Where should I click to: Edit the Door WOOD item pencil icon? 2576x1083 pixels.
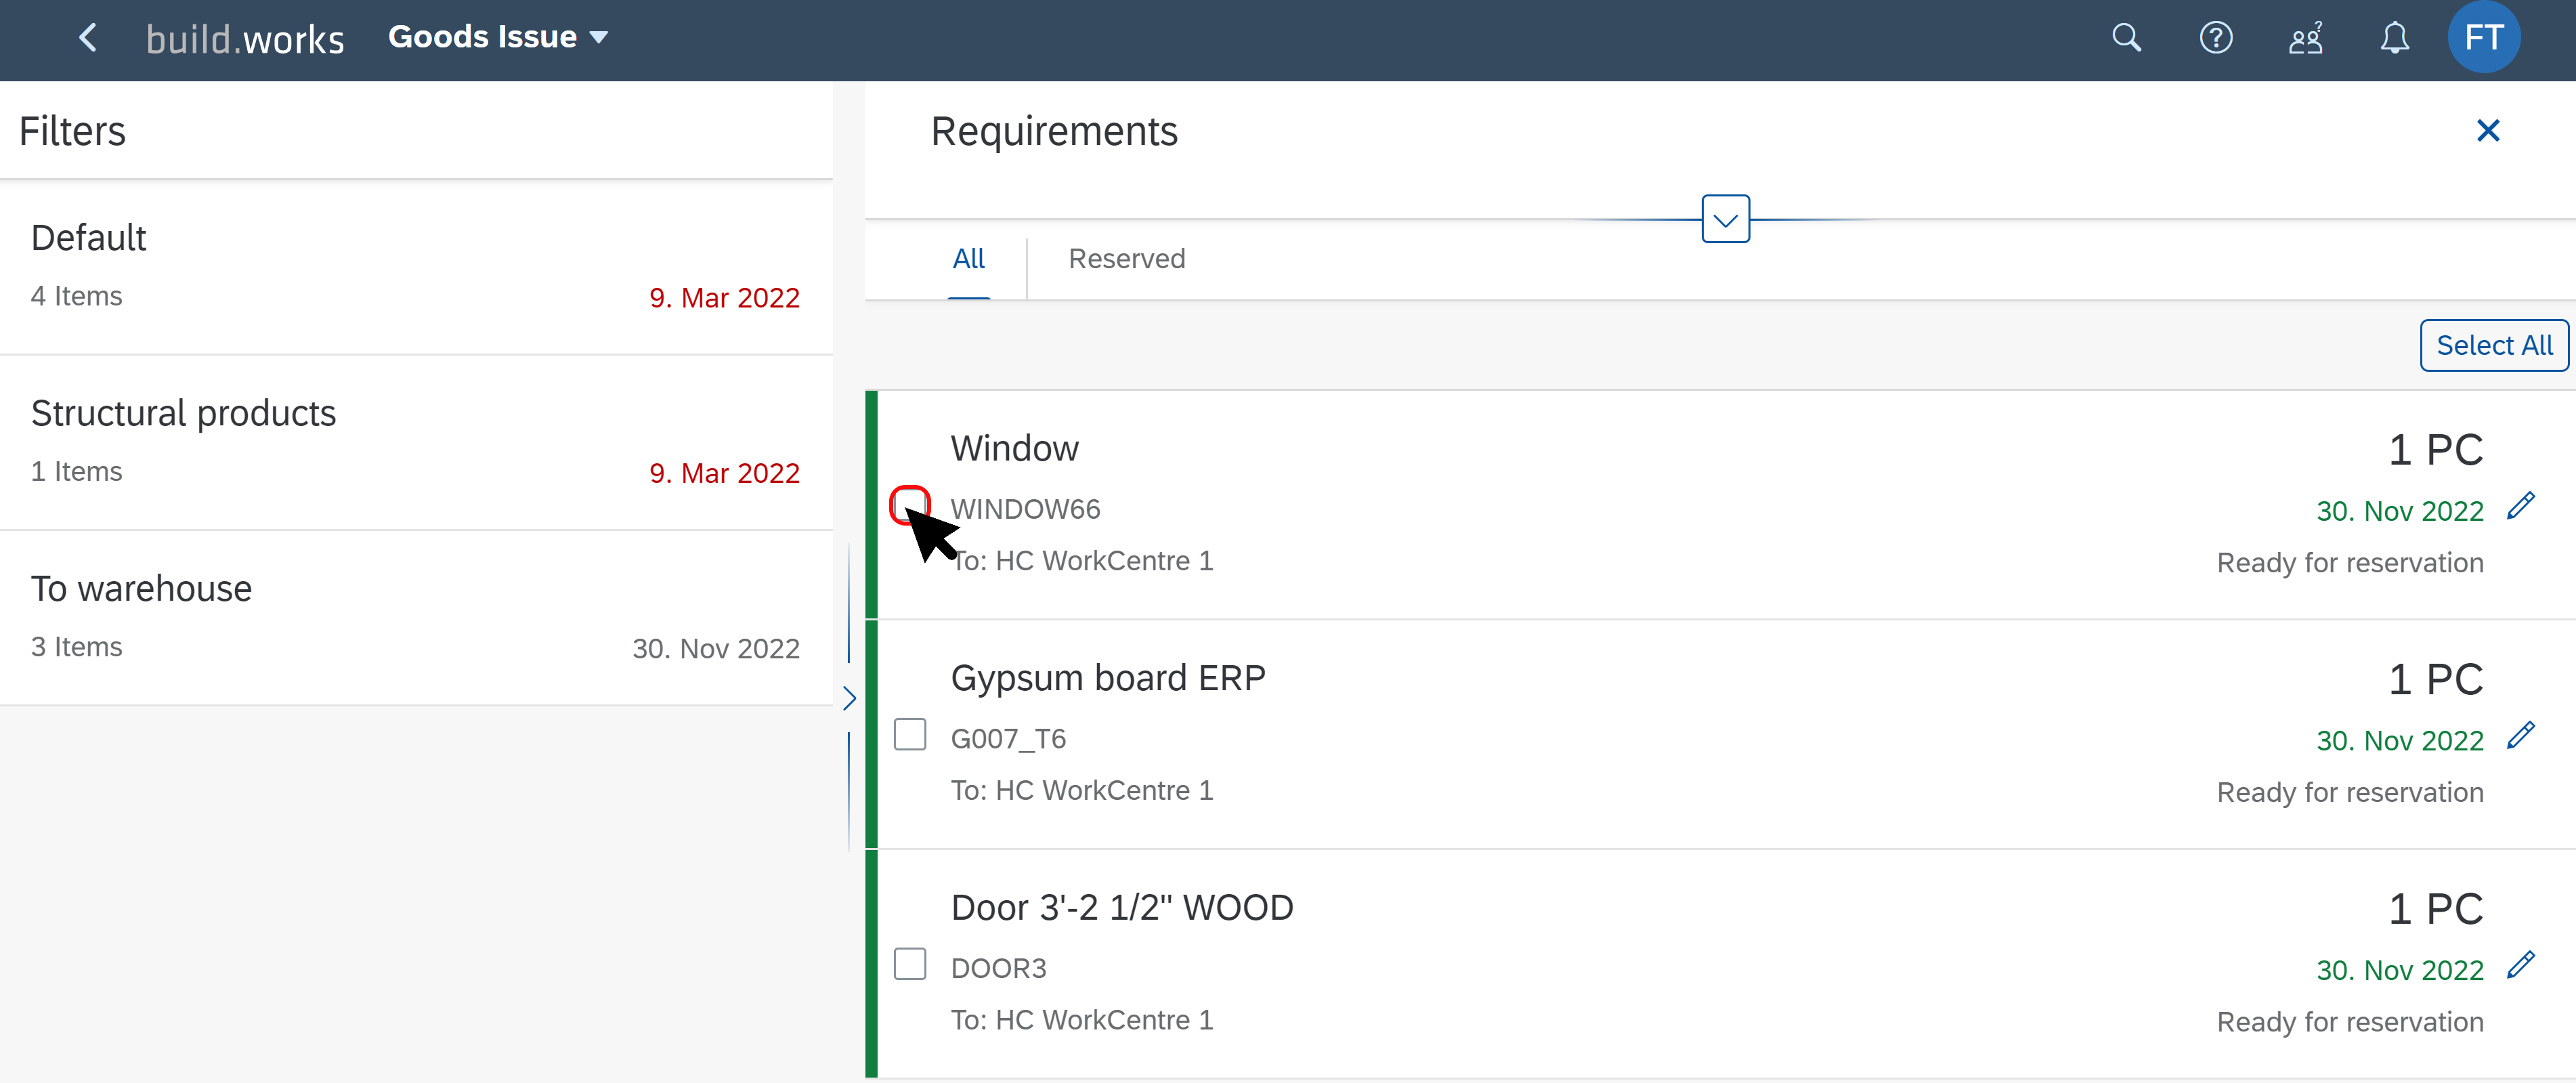2522,966
